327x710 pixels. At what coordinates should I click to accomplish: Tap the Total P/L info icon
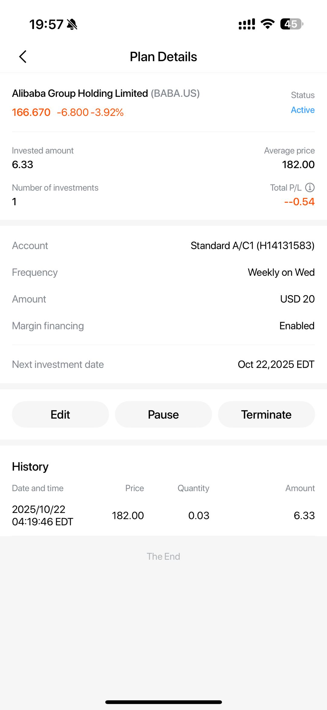(310, 188)
